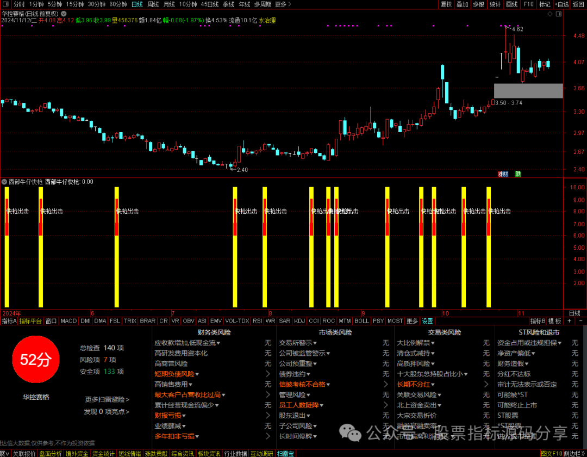The image size is (587, 457).
Task: Select the MACD indicator tab
Action: [68, 321]
